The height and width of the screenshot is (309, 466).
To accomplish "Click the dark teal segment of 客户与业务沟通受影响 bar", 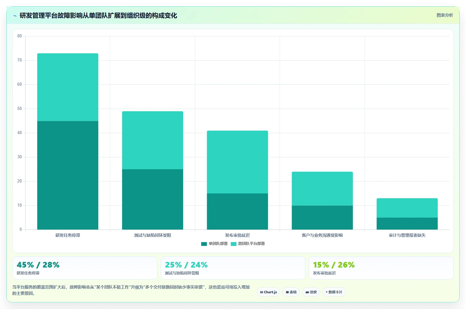I will [x=322, y=218].
